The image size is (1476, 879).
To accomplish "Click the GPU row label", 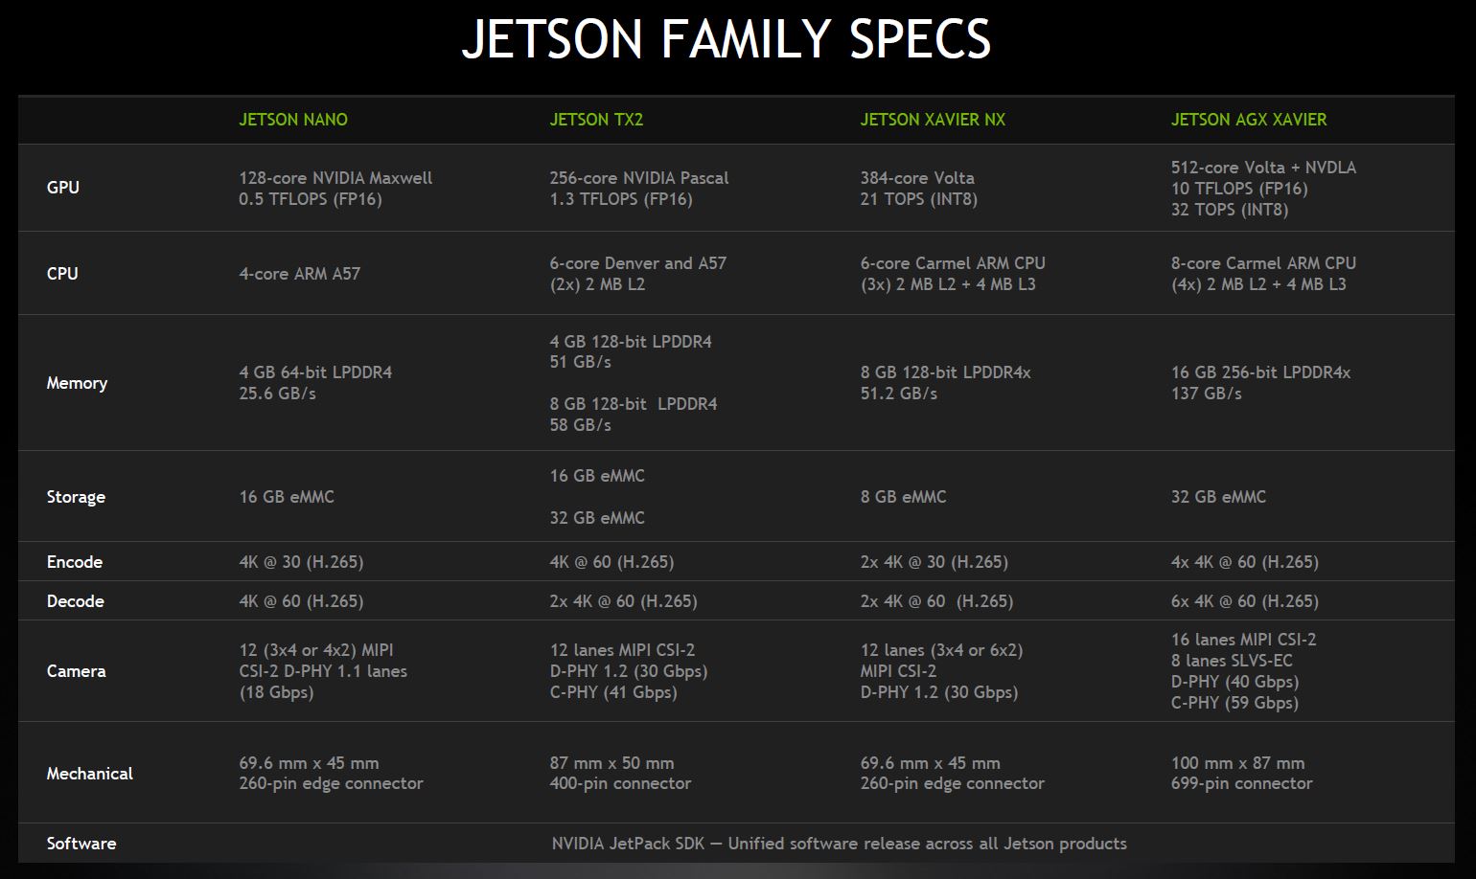I will 63,188.
